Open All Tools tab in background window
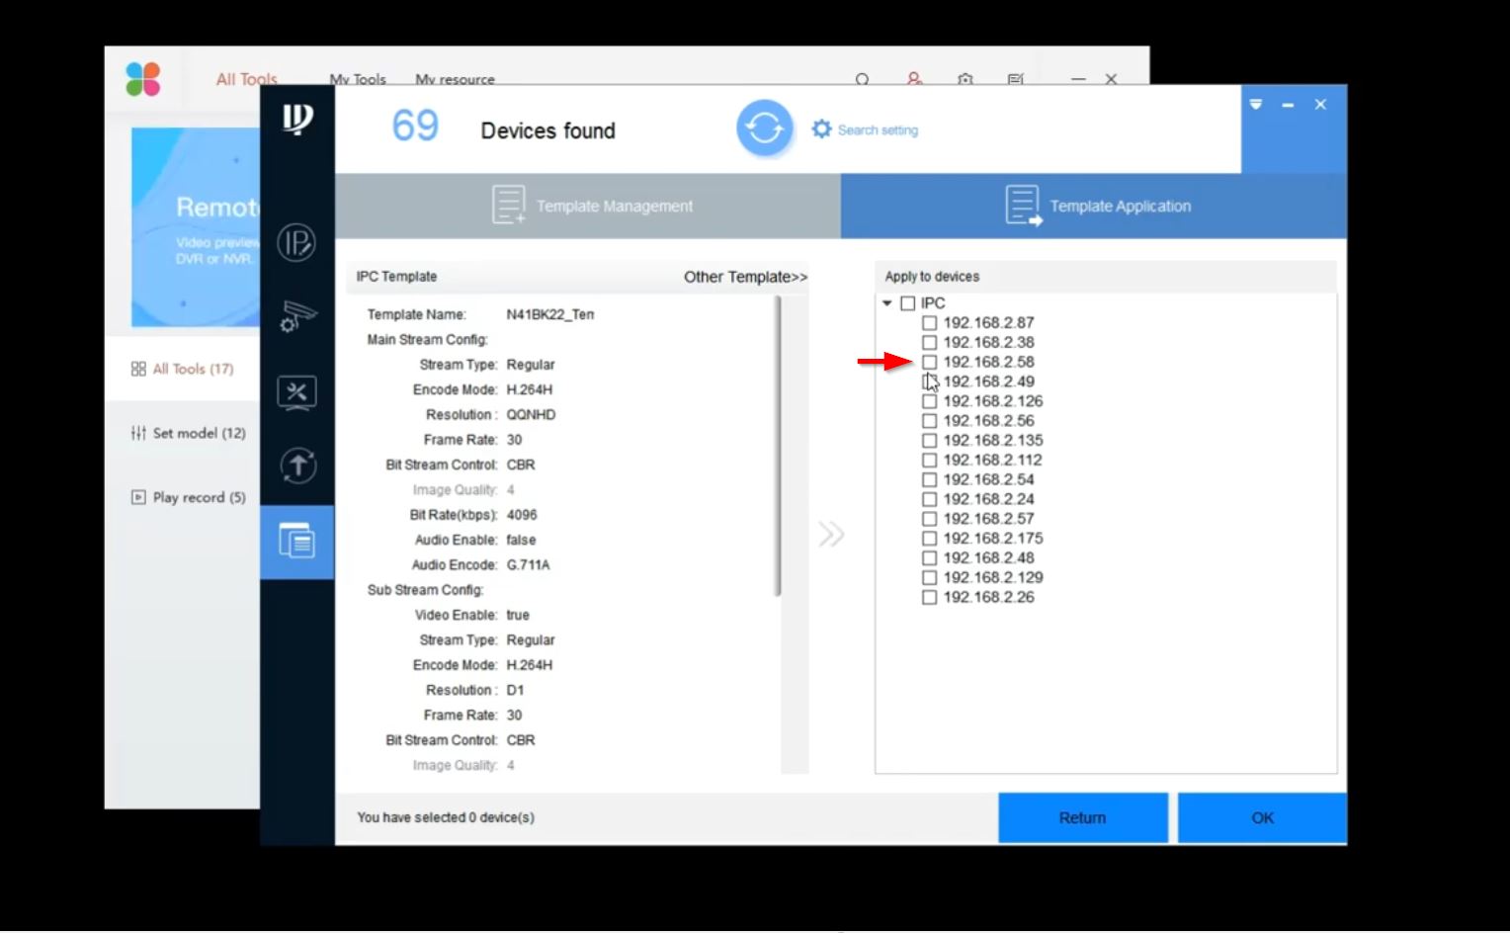This screenshot has height=933, width=1510. pyautogui.click(x=247, y=79)
